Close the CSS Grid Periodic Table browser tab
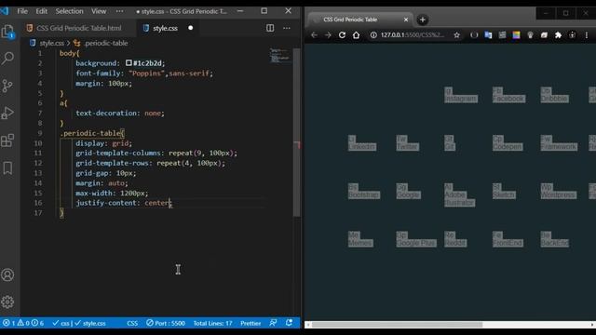596x335 pixels. [406, 20]
